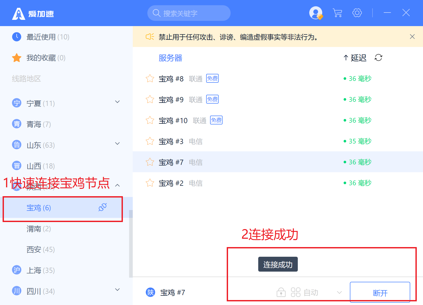The width and height of the screenshot is (423, 305).
Task: Click the 川 region badge icon
Action: 17,291
